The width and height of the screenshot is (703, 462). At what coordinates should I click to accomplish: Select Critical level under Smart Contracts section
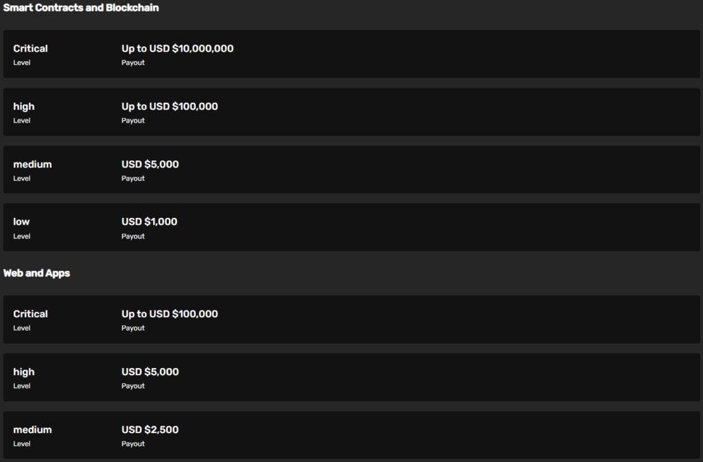coord(30,49)
